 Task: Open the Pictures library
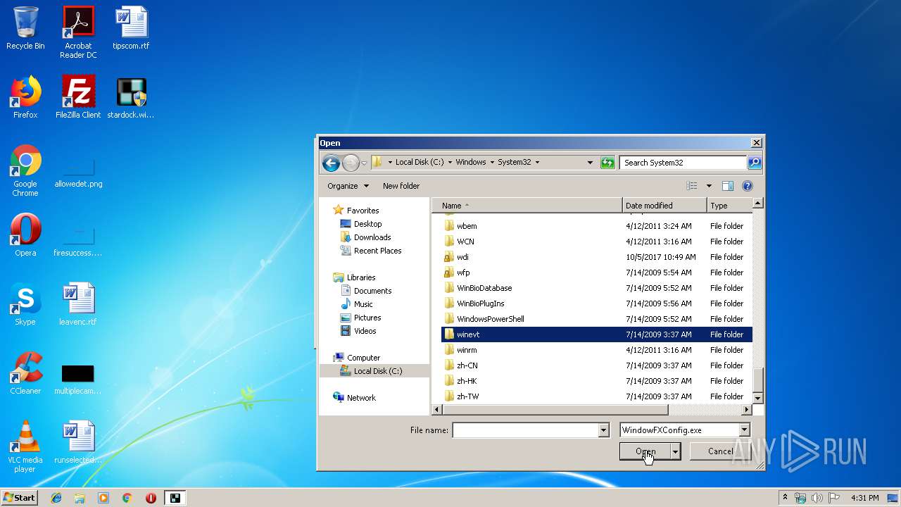[367, 318]
